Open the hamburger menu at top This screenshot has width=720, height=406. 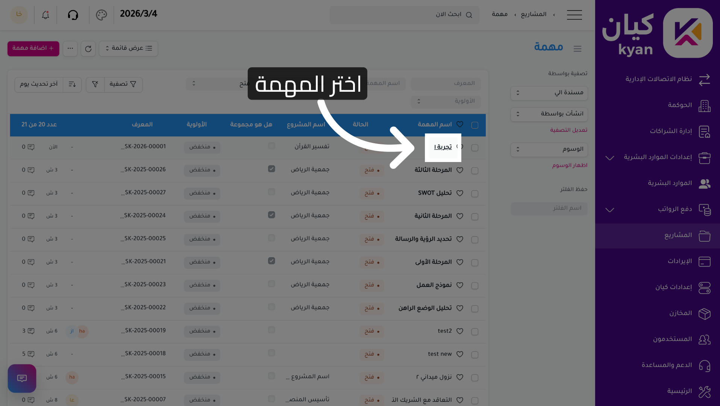click(574, 15)
